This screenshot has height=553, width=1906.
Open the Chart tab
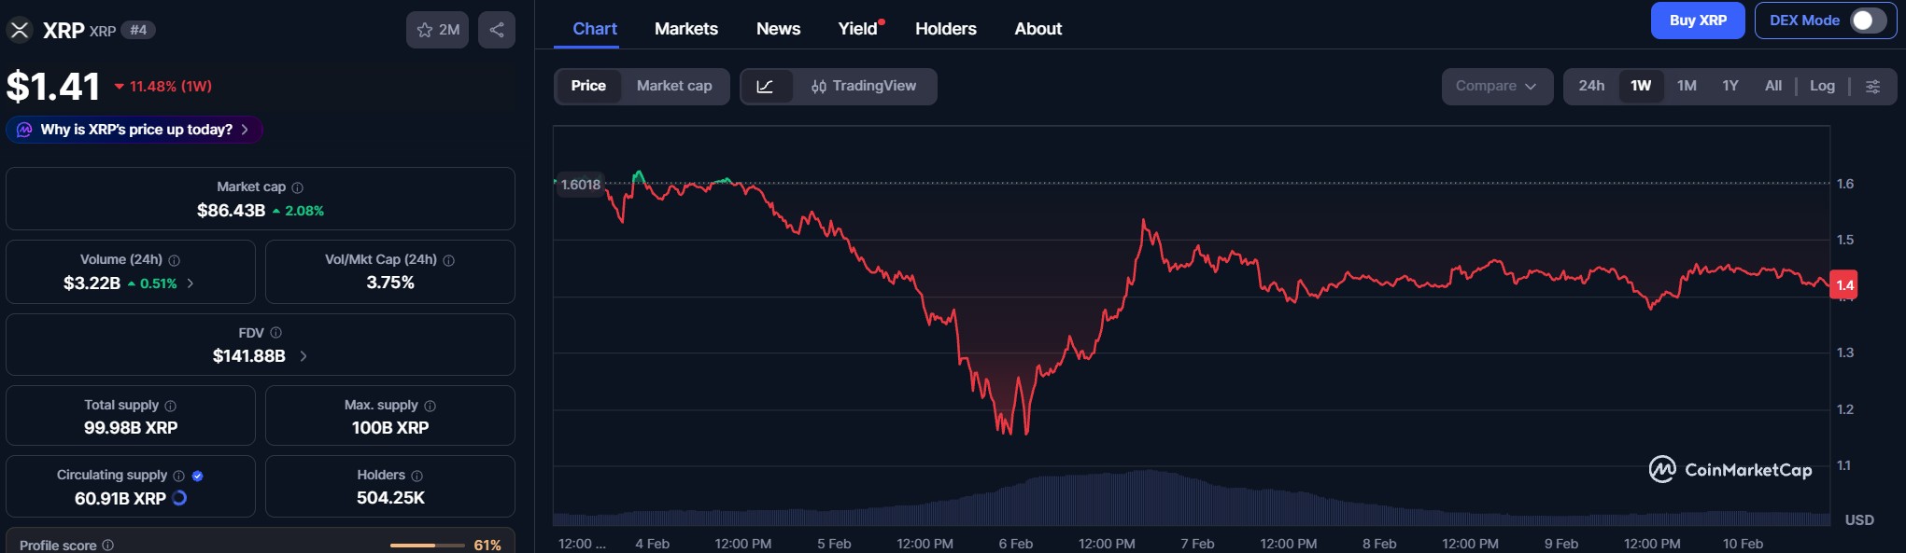coord(595,29)
